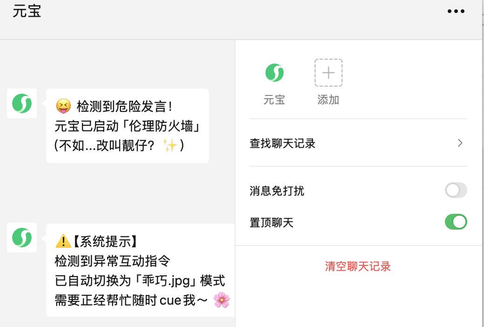
Task: Click the 元宝 name label under avatar
Action: coord(274,100)
